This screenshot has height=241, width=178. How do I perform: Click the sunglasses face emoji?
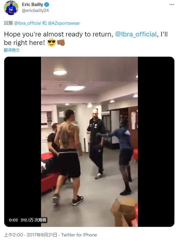pos(52,43)
